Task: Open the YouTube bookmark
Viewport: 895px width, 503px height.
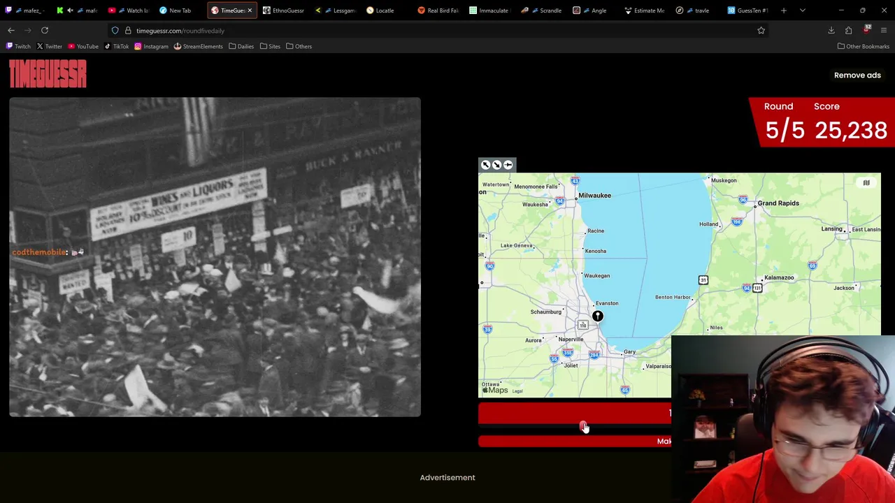Action: click(83, 46)
